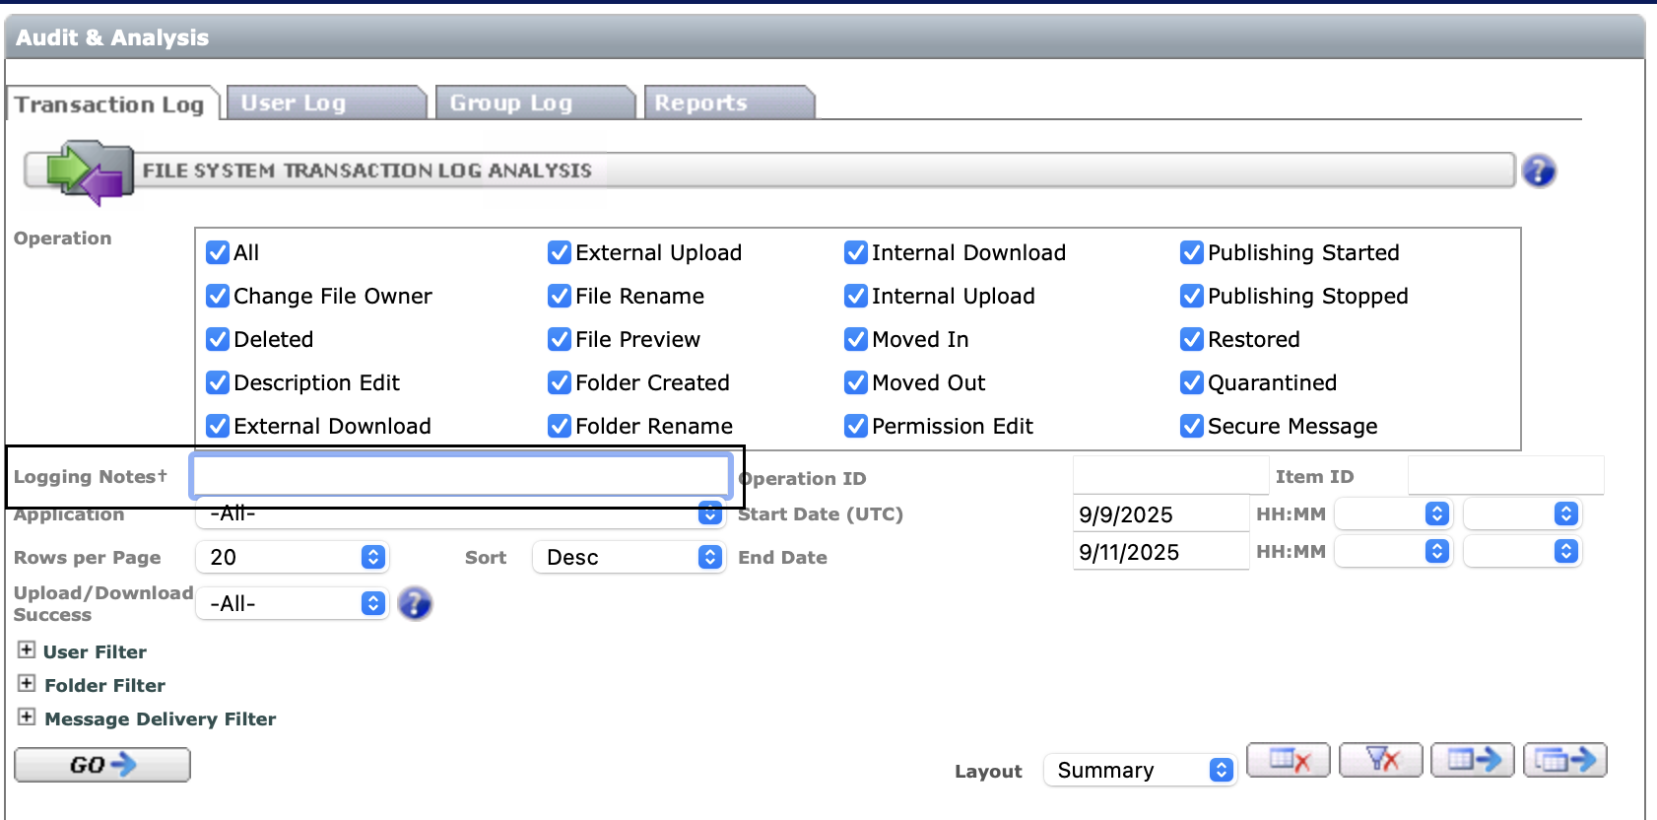The image size is (1657, 820).
Task: Uncheck the All operations checkbox
Action: click(218, 253)
